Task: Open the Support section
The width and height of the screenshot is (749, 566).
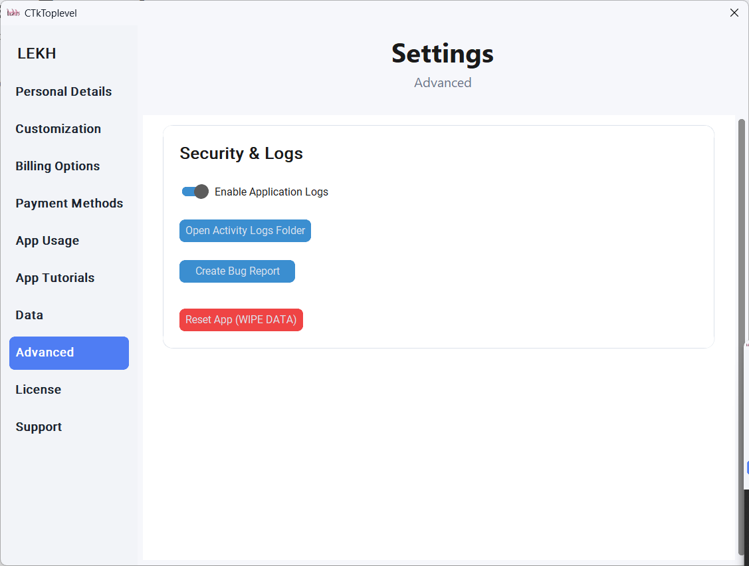Action: 39,426
